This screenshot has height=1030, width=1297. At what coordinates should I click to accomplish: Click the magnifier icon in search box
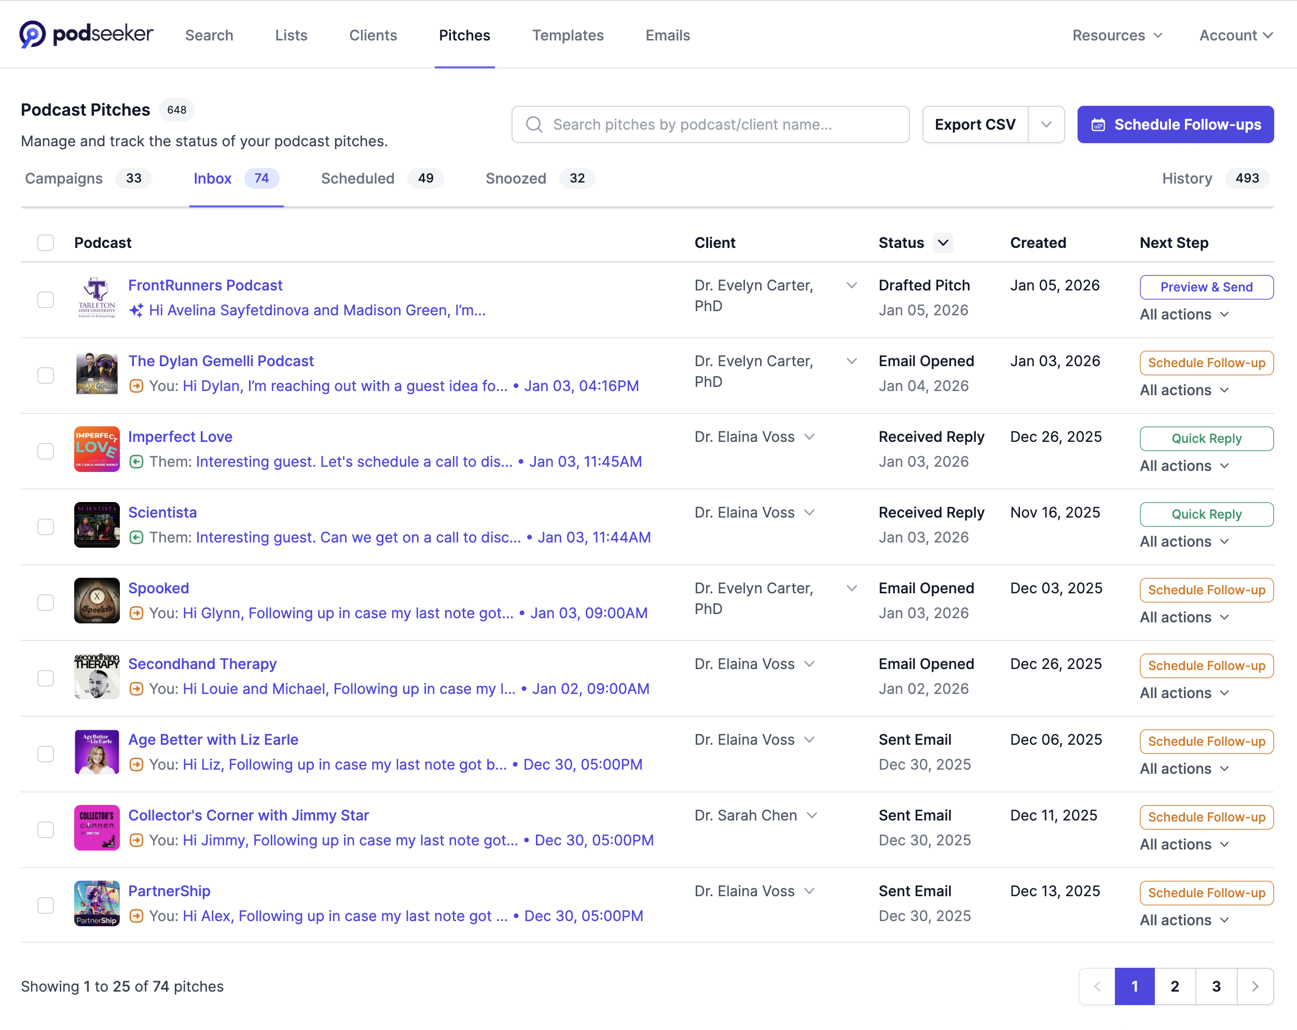click(534, 124)
